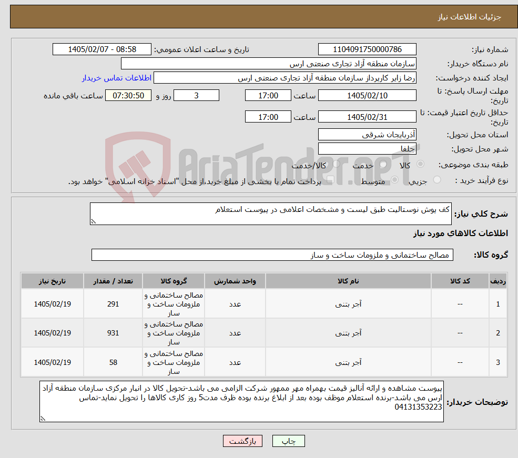Click the واحد شمارش column header
Image resolution: width=518 pixels, height=458 pixels.
pos(235,281)
